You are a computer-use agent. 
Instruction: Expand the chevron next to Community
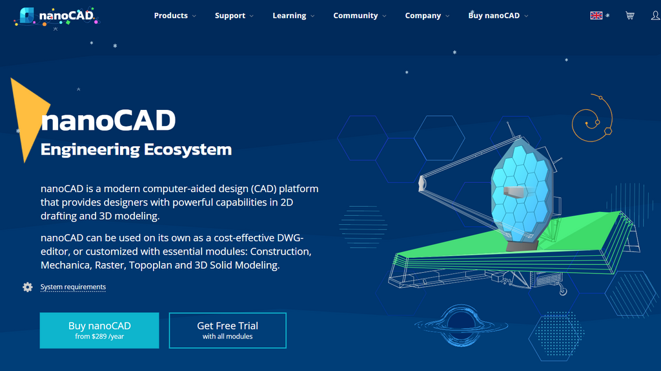click(384, 16)
